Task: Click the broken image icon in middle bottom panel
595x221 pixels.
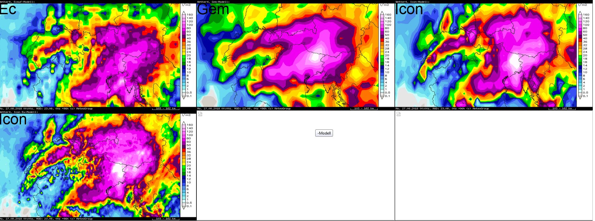Action: [x=200, y=114]
